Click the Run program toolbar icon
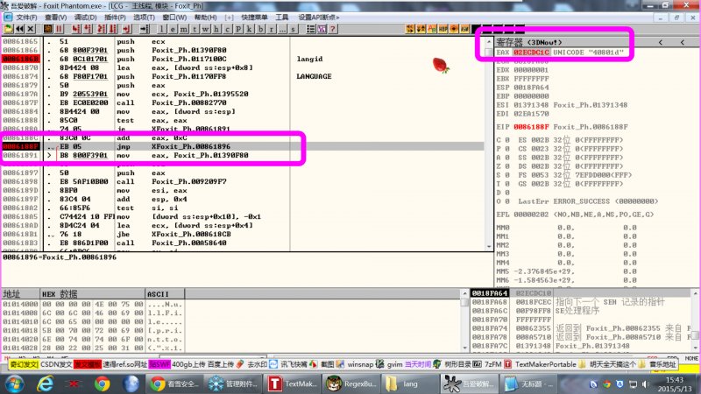The width and height of the screenshot is (701, 394). click(48, 29)
